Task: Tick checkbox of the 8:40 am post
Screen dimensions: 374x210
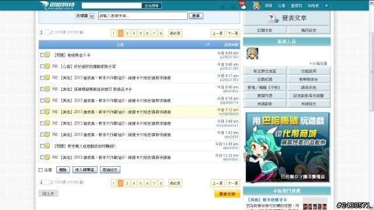Action: tap(42, 89)
